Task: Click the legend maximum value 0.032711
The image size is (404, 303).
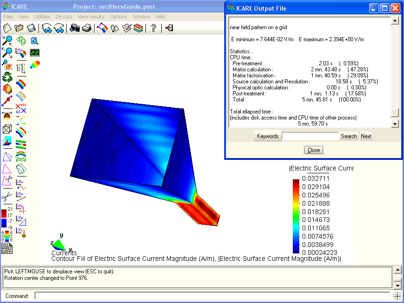Action: [316, 178]
